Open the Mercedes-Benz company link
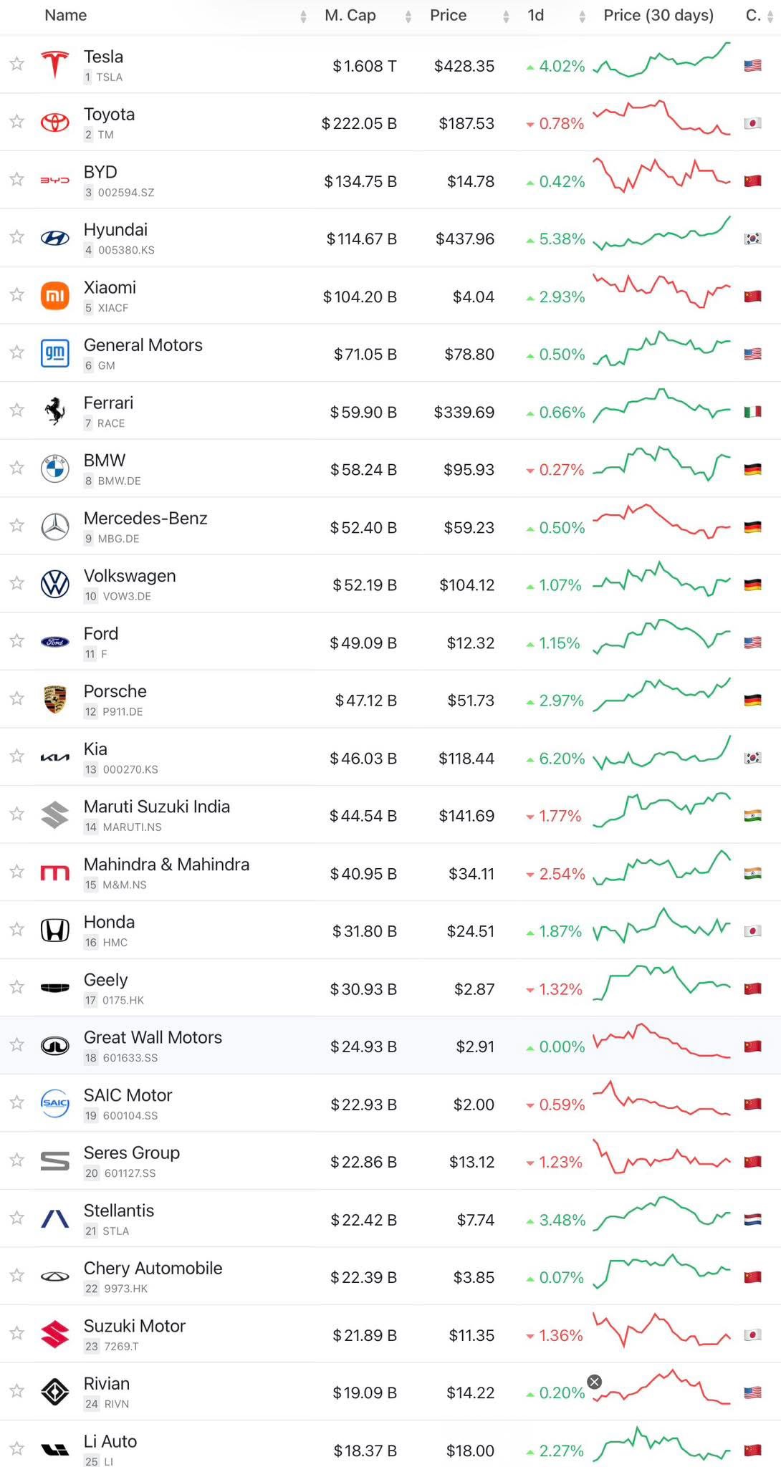 [x=145, y=518]
